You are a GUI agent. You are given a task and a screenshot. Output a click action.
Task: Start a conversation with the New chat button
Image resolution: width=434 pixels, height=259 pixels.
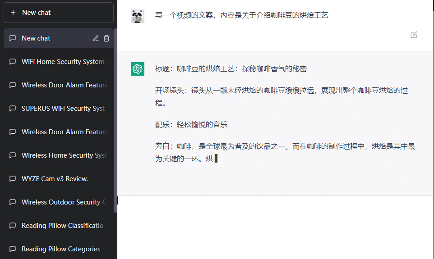[58, 13]
